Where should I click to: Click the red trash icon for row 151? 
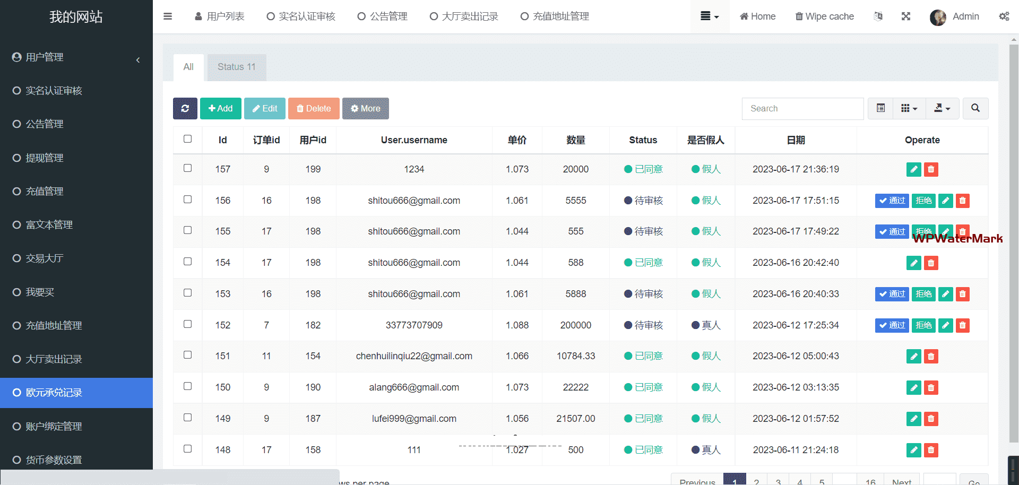[x=931, y=356]
